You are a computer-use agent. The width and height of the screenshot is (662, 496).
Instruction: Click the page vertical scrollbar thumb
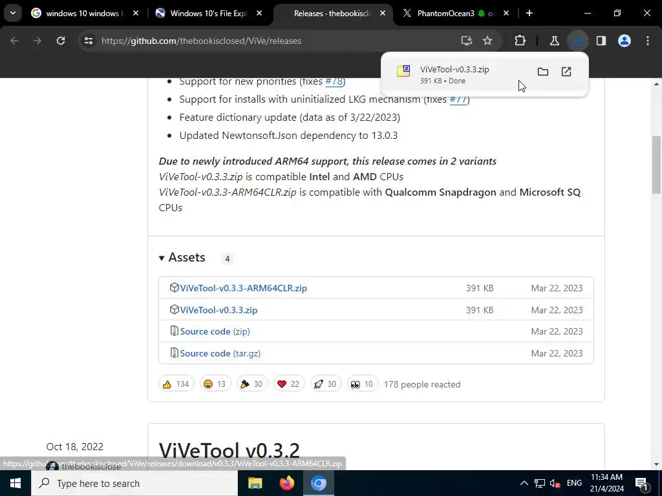(657, 165)
